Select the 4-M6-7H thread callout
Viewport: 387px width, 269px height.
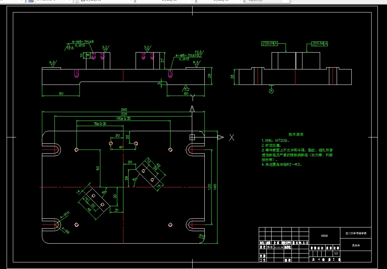point(187,55)
